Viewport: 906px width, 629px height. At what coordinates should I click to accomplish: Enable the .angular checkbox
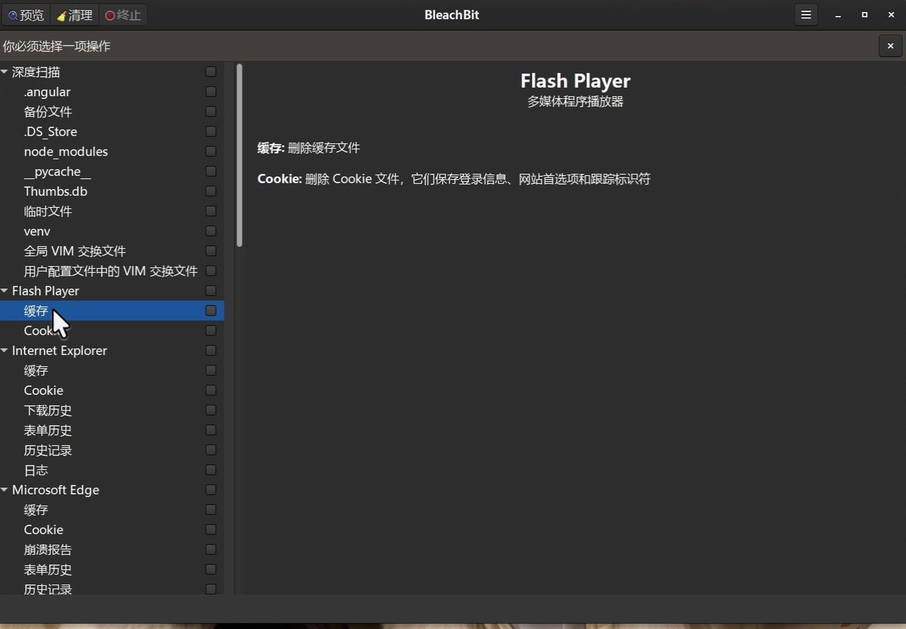click(x=211, y=92)
